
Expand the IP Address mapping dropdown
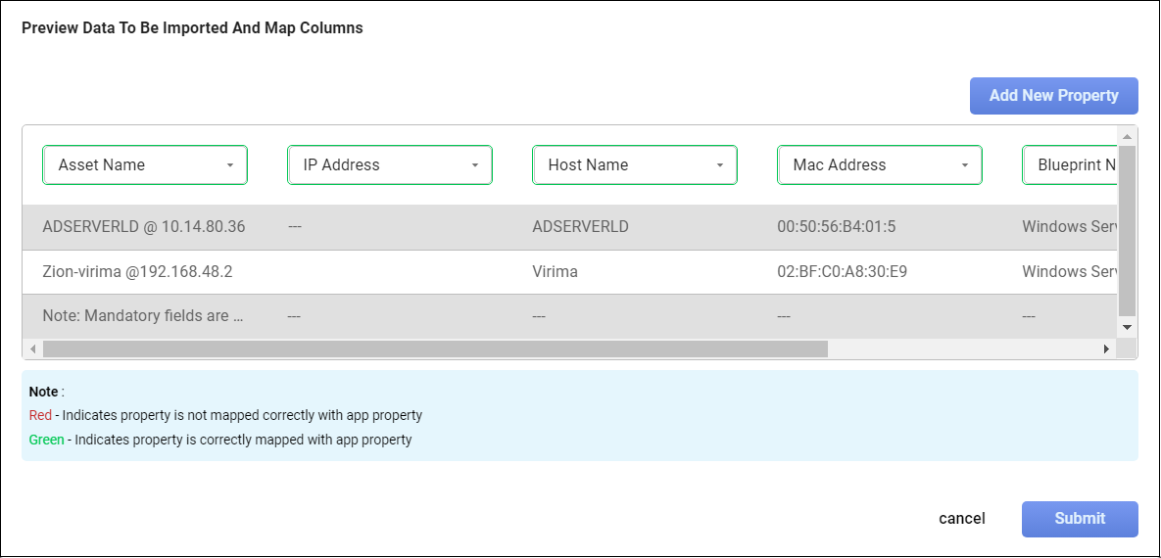coord(390,165)
